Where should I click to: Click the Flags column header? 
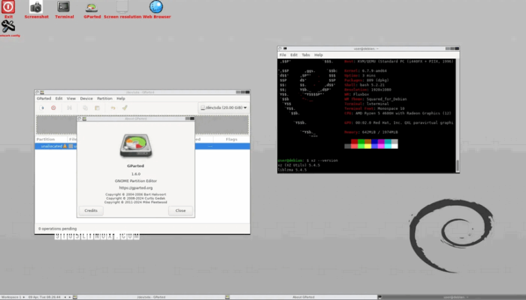(x=231, y=139)
